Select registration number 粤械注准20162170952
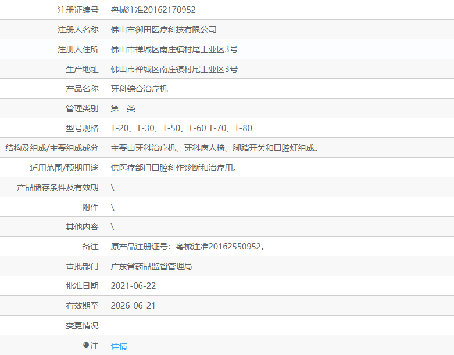This screenshot has height=355, width=454. 153,10
